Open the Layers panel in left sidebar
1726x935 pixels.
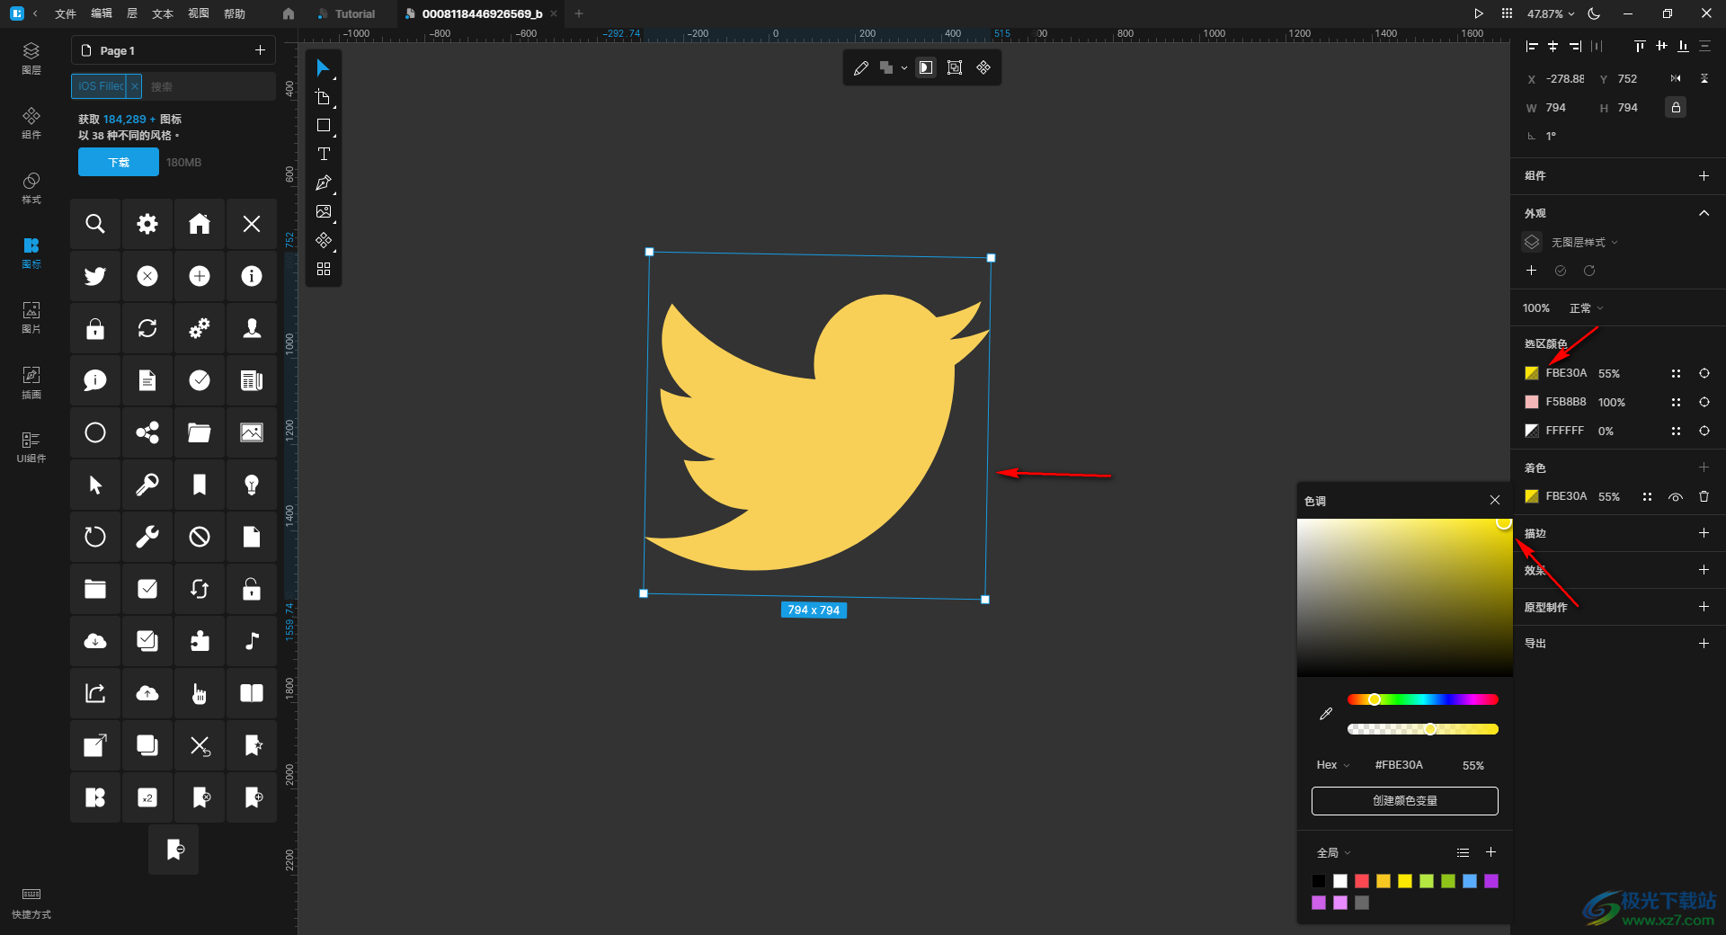31,58
